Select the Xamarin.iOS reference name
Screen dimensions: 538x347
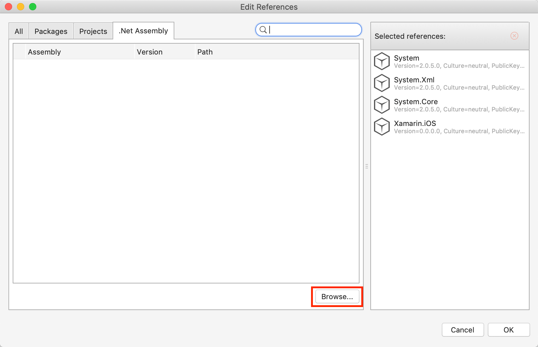click(415, 124)
